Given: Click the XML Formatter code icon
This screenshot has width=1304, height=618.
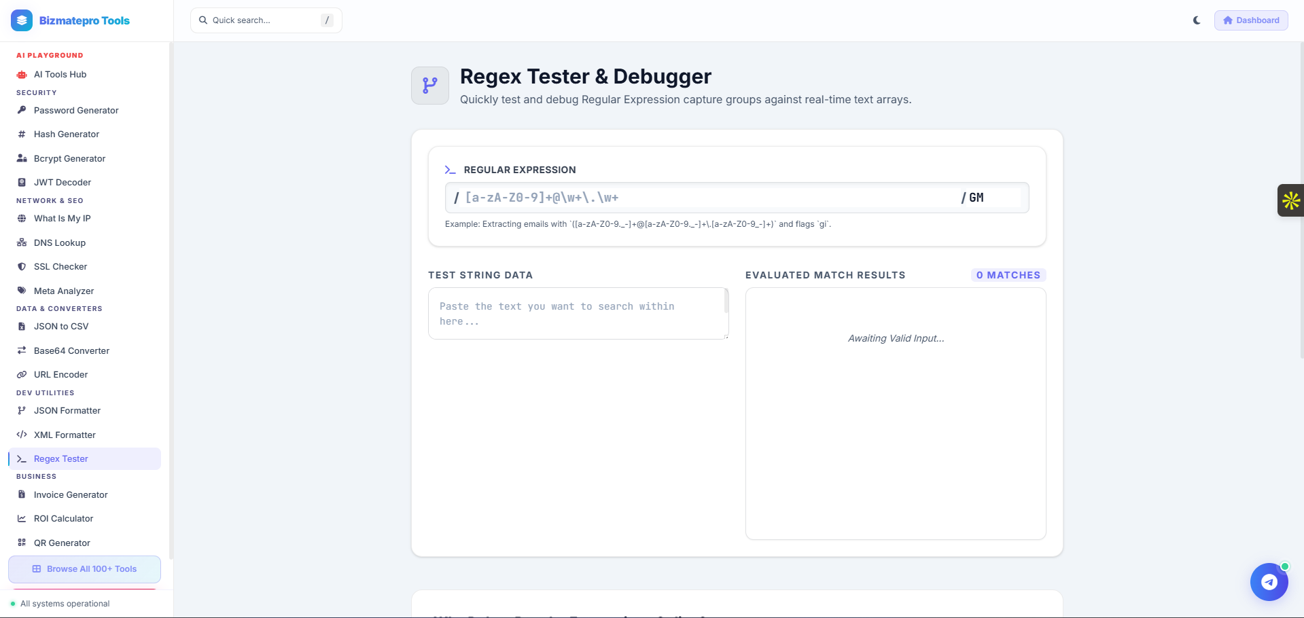Looking at the screenshot, I should (22, 435).
